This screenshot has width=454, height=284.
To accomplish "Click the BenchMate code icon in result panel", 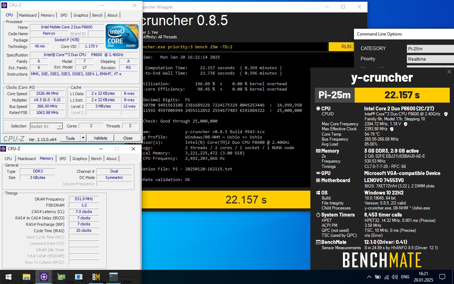I will 318,242.
